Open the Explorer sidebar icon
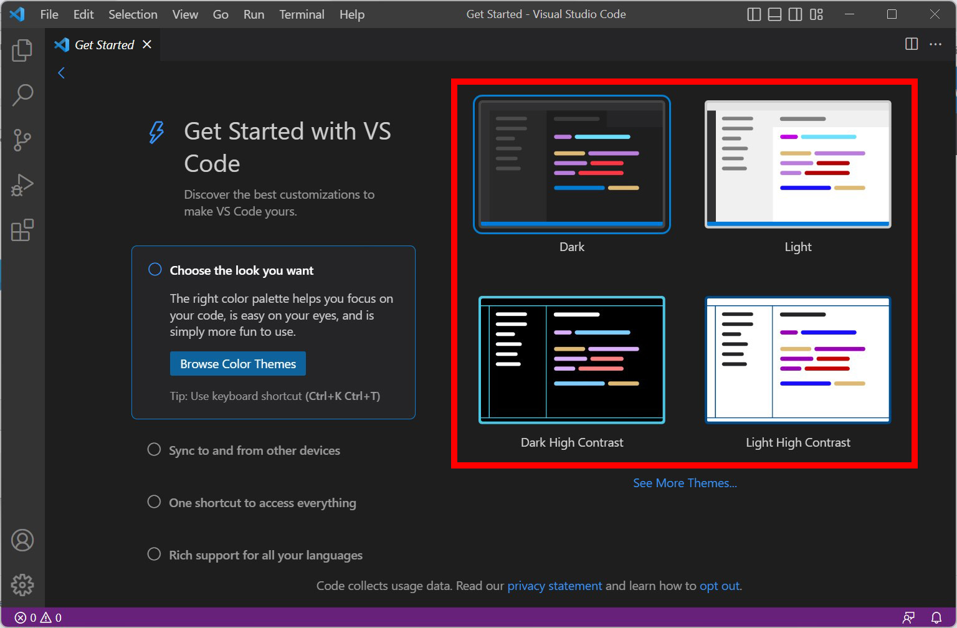The width and height of the screenshot is (957, 628). (22, 50)
